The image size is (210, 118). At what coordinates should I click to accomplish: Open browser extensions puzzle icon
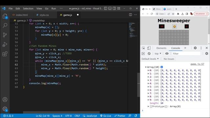click(x=178, y=14)
